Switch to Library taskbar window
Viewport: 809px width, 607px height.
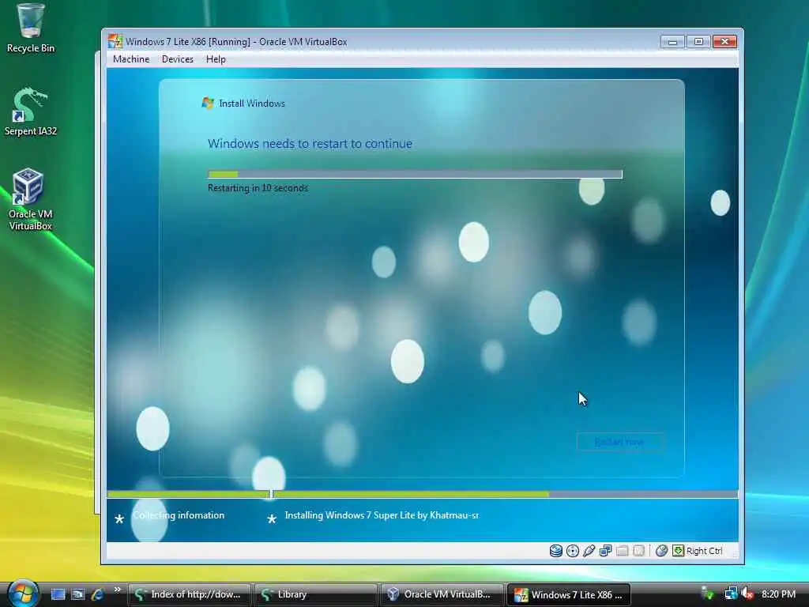tap(316, 594)
